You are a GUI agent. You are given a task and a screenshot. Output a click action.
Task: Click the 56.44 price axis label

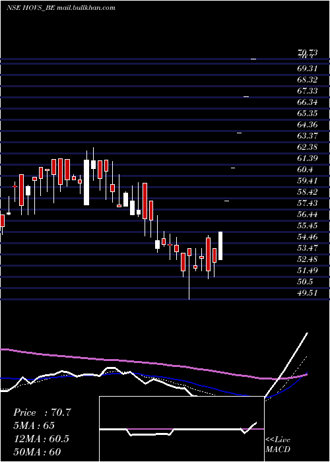tap(308, 214)
